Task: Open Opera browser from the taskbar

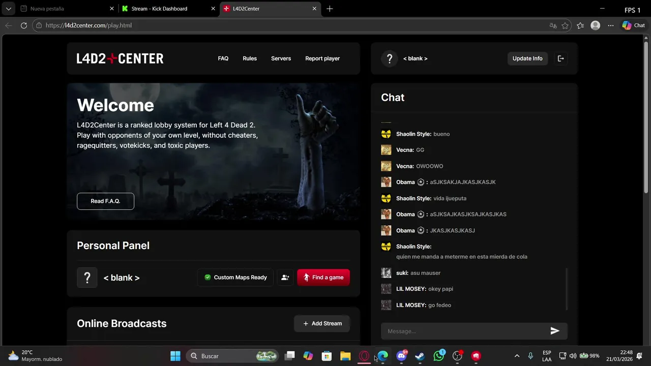Action: point(364,356)
